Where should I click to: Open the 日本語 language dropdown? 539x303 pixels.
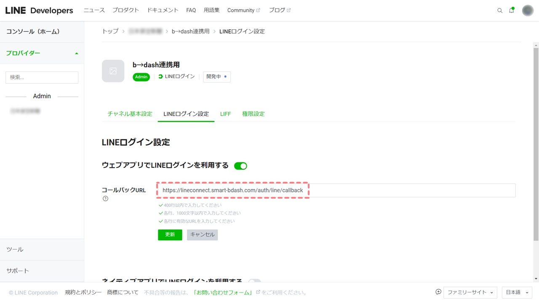[517, 292]
